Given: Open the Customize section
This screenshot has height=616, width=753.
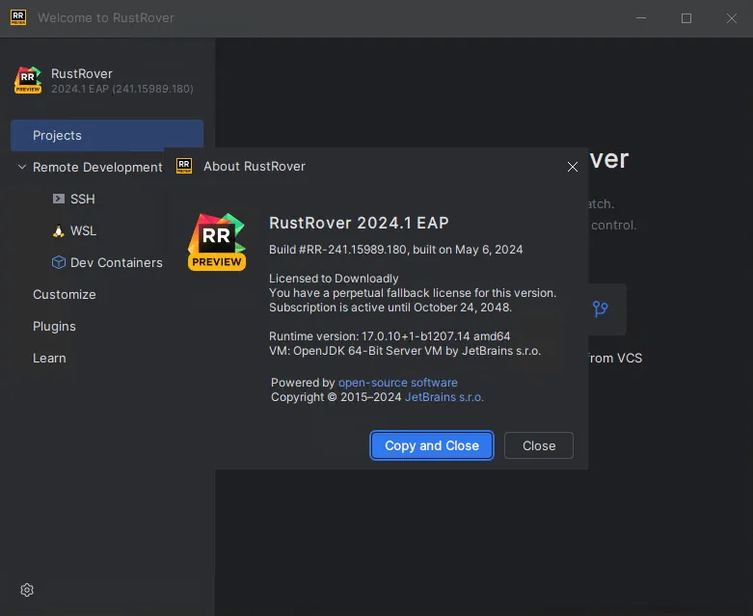Looking at the screenshot, I should pos(65,294).
